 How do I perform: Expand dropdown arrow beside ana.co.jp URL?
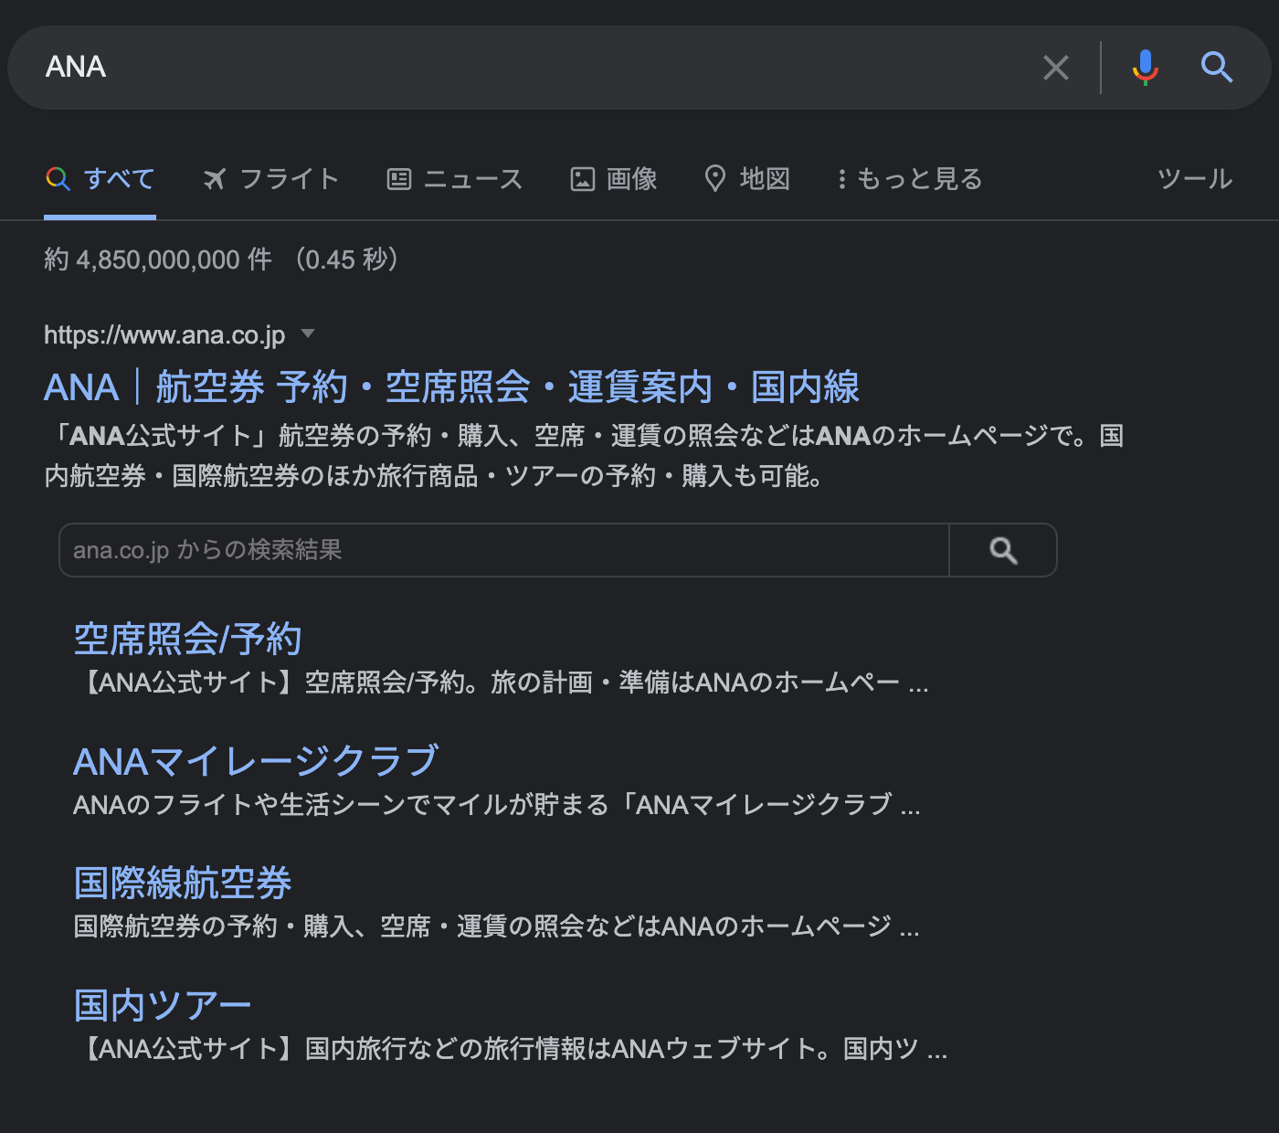point(308,334)
